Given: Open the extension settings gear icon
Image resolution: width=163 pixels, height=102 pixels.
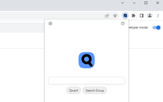Looking at the screenshot, I should pos(50,23).
